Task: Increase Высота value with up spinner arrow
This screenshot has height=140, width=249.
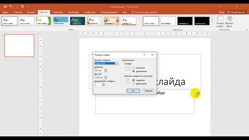Action: click(105, 77)
